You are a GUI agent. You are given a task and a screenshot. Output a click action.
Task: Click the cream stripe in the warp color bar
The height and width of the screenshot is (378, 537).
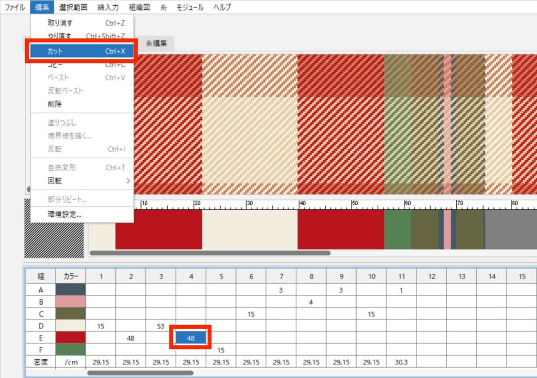pos(250,229)
